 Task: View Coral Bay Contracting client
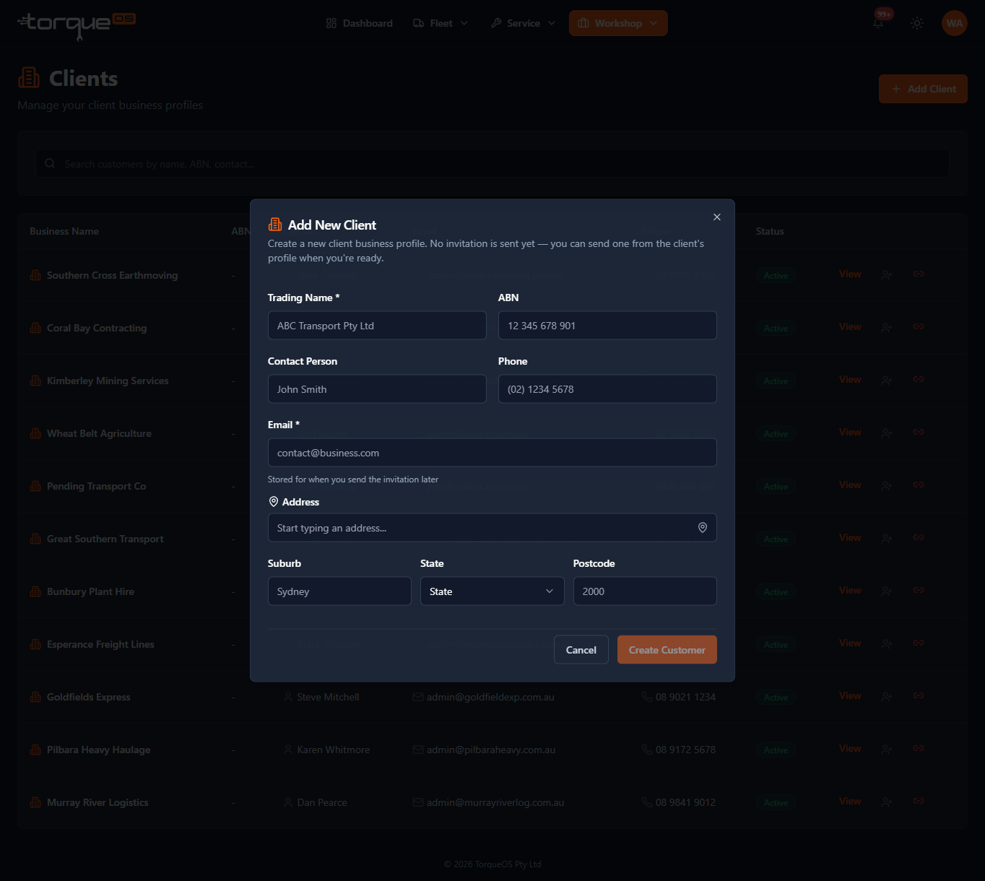pos(850,327)
